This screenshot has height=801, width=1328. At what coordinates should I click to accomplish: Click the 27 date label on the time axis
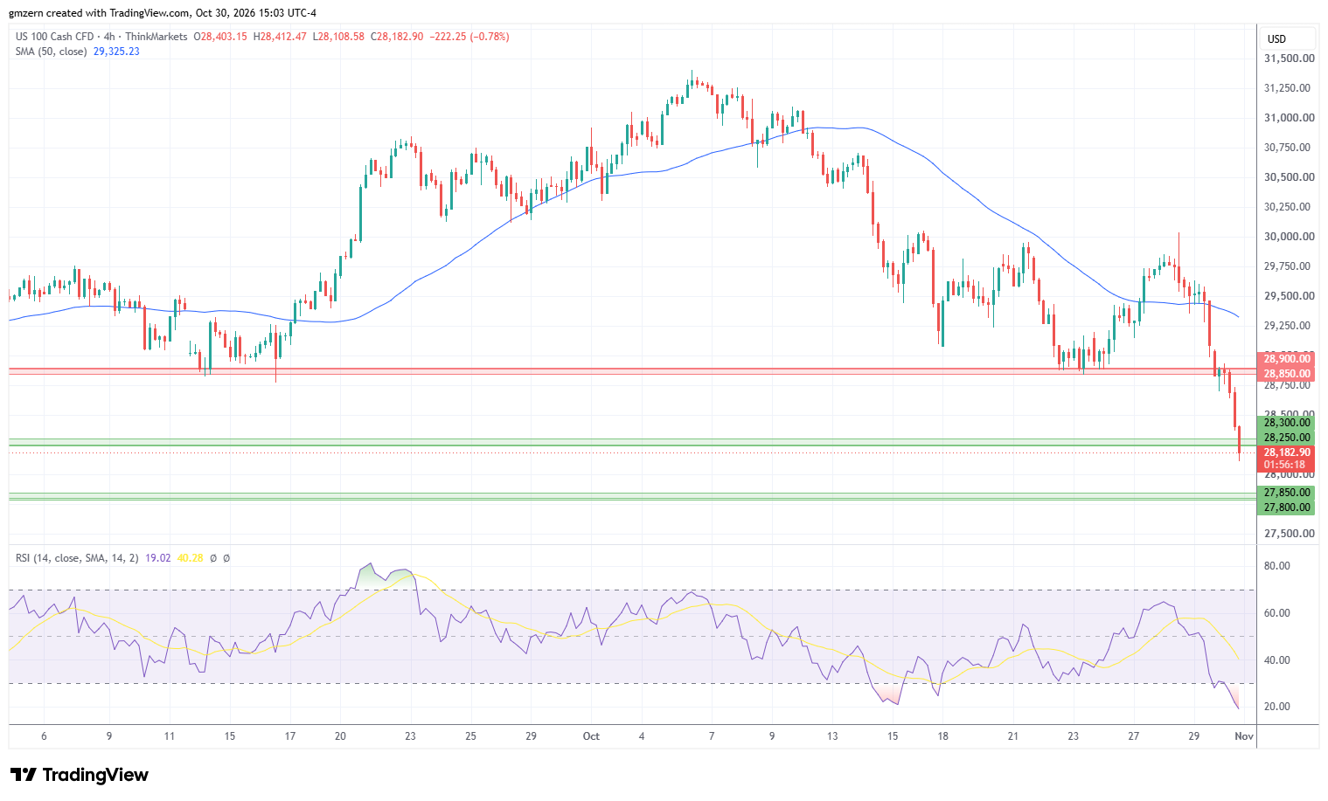[1133, 736]
